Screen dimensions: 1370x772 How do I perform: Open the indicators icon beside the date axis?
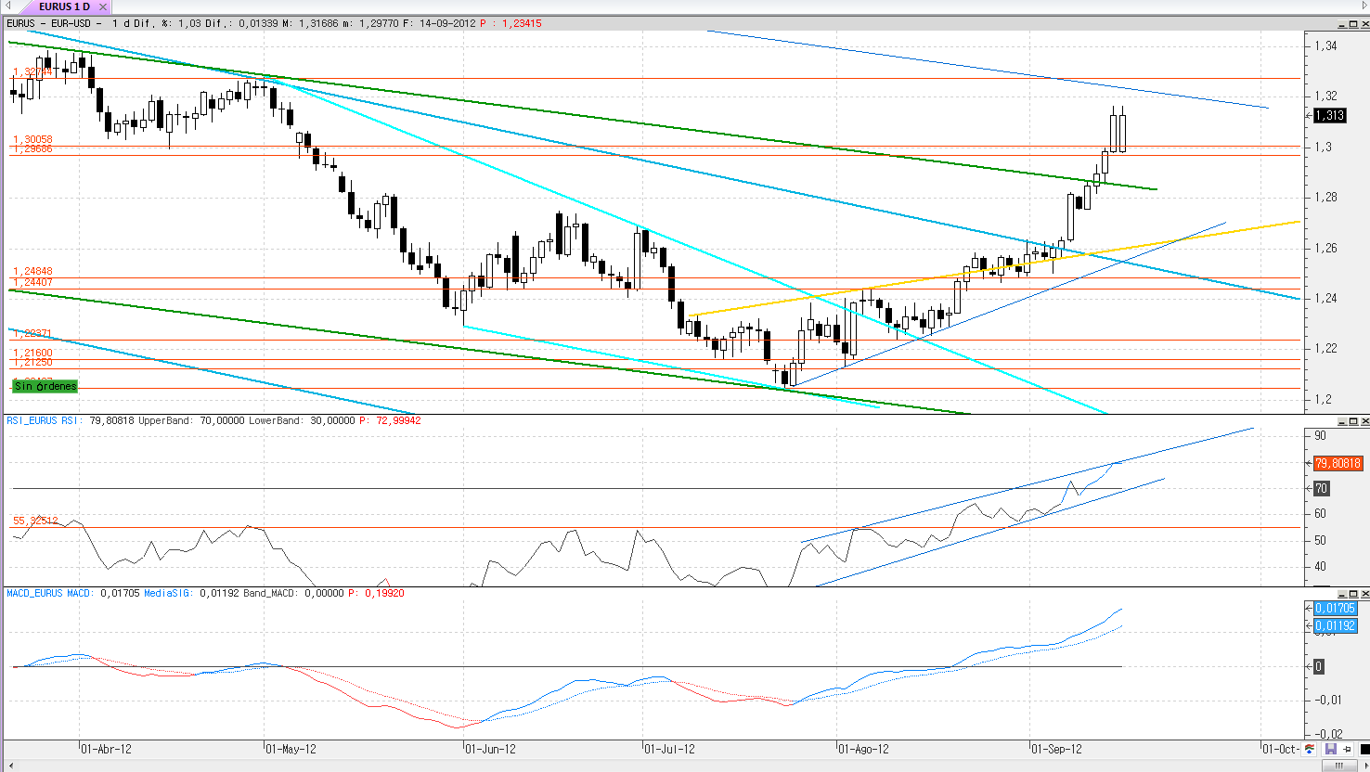pos(1310,749)
